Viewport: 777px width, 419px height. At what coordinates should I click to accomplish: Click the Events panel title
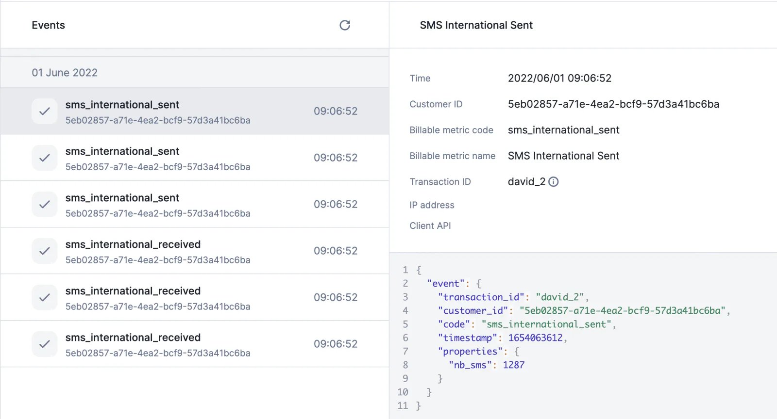click(x=48, y=25)
